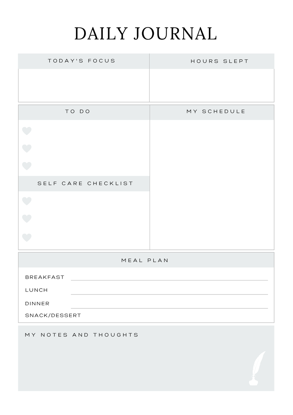Viewport: 293px width, 415px height.
Task: Check the third heart under To Do
Action: (x=27, y=166)
